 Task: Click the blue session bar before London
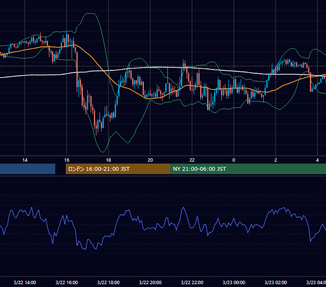click(27, 169)
